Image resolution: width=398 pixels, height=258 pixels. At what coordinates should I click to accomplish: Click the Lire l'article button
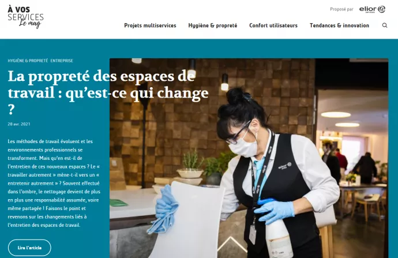[29, 248]
